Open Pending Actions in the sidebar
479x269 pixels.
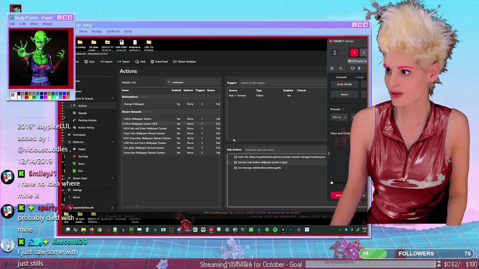tap(87, 120)
